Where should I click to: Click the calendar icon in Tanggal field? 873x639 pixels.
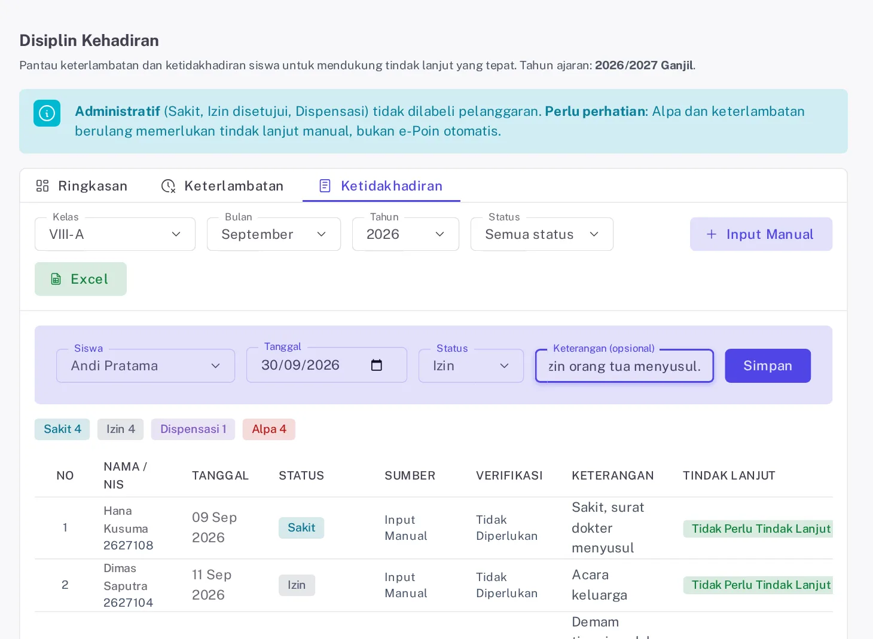pos(376,365)
